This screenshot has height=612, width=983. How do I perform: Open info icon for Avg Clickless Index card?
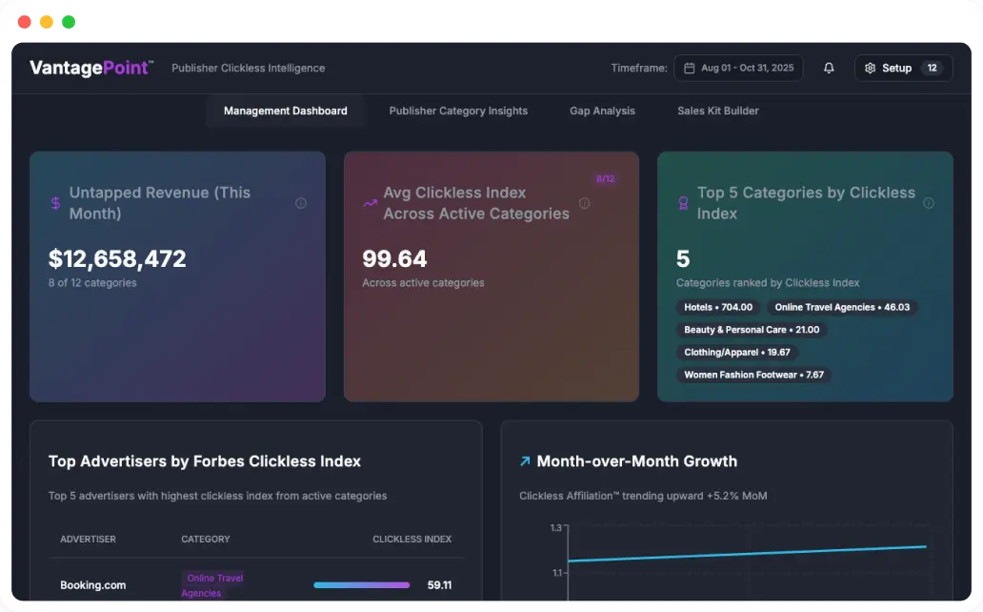pyautogui.click(x=585, y=203)
